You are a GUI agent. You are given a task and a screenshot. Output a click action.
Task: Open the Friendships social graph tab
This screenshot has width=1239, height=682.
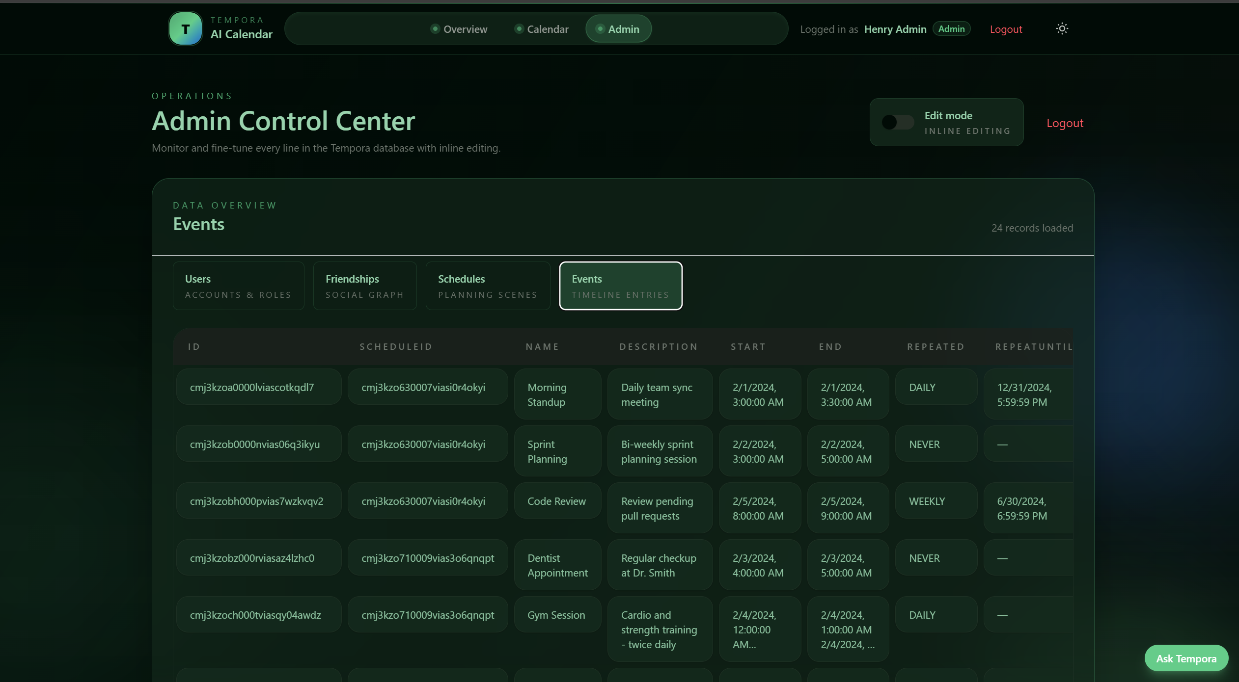[364, 286]
